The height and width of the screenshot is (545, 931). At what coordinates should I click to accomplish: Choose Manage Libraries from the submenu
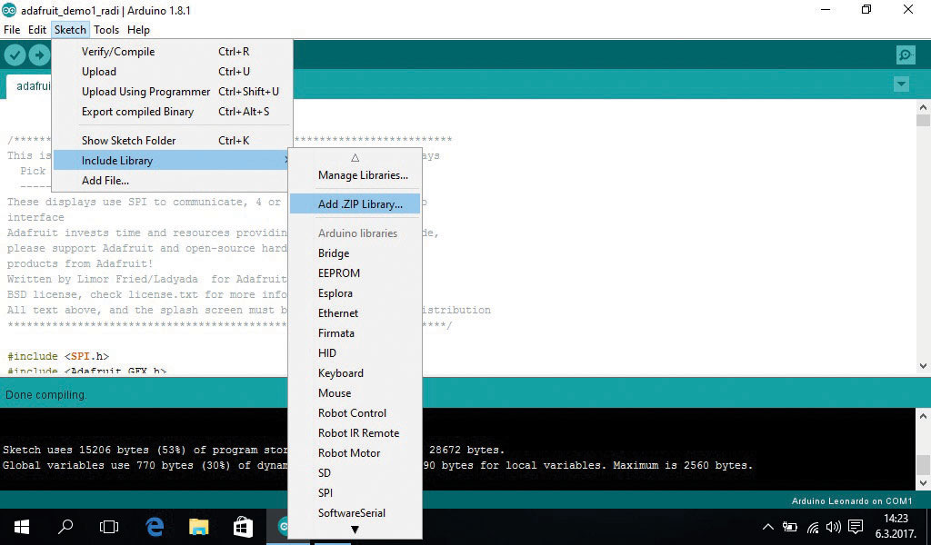point(363,175)
